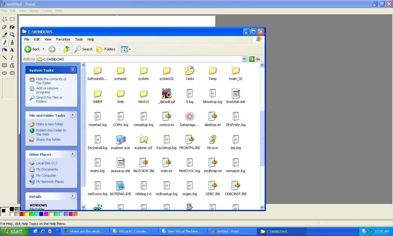Choose the Magnifier tool in Paint
393x236 pixels.
click(12, 35)
